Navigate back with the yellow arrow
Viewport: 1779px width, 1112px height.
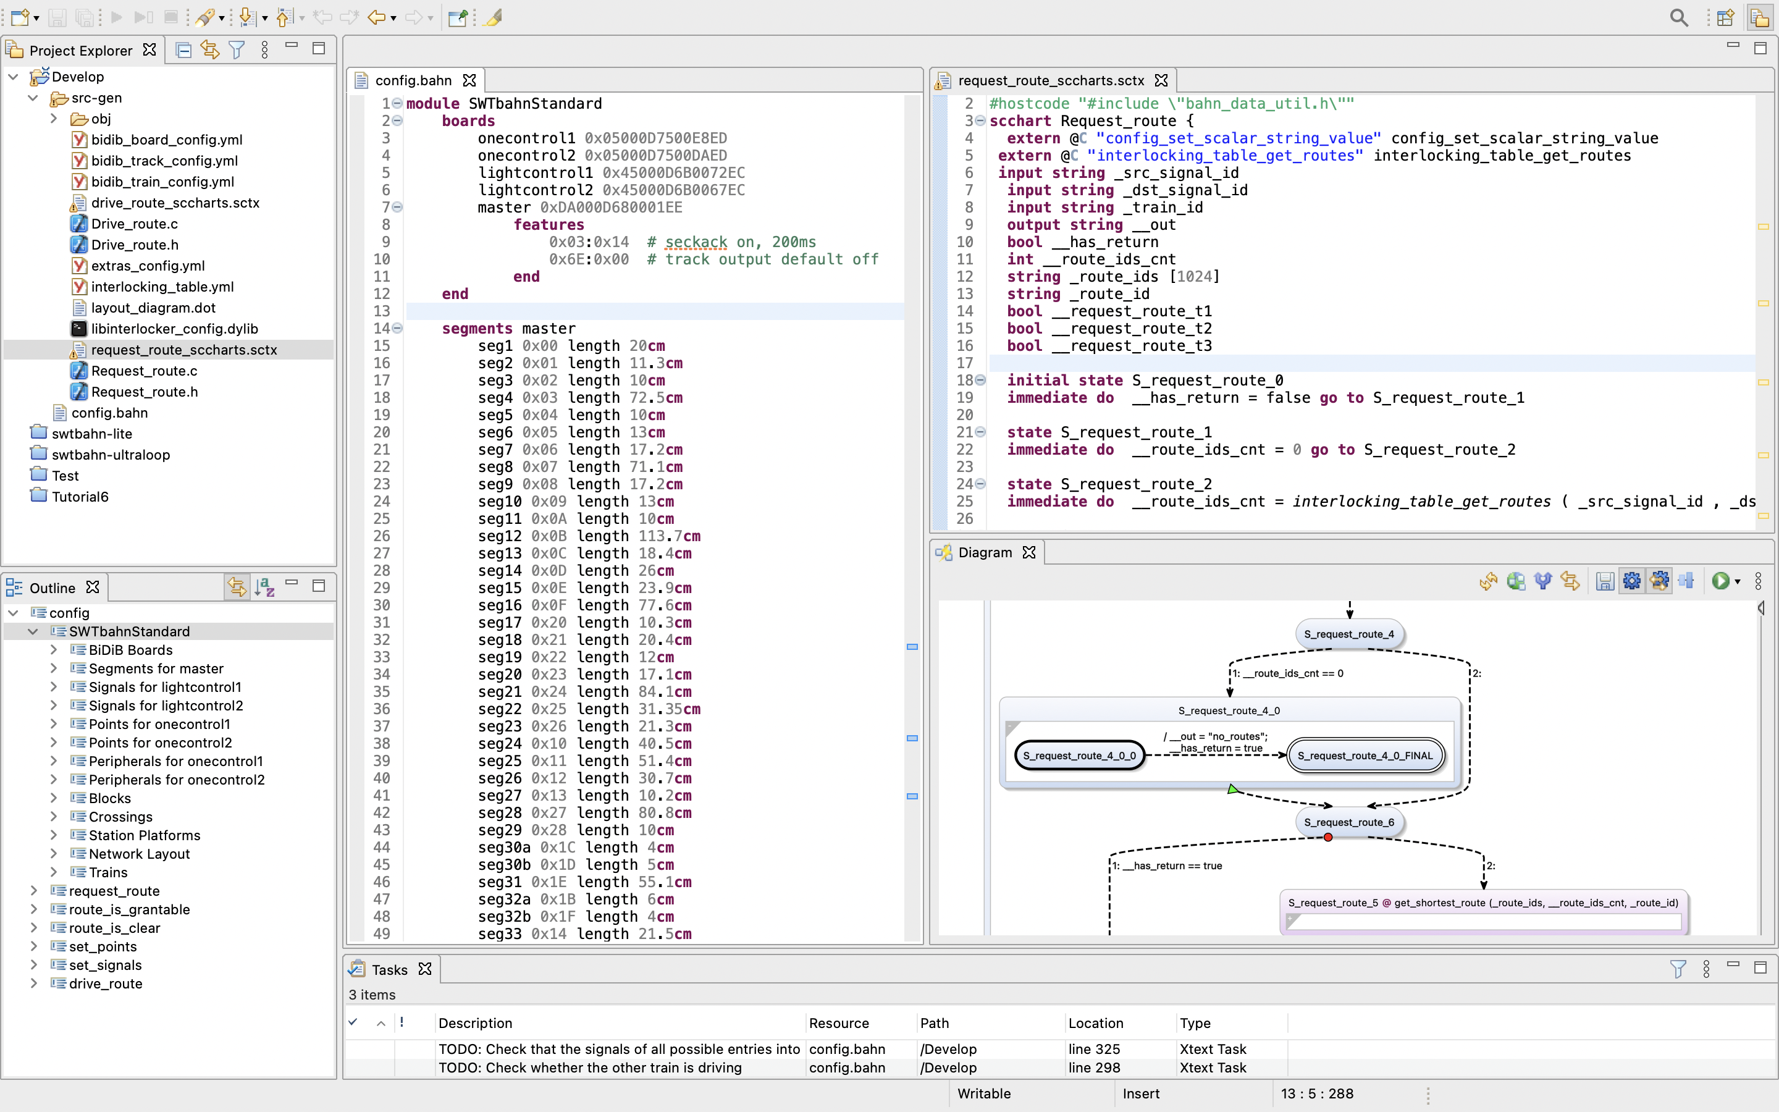pos(376,17)
